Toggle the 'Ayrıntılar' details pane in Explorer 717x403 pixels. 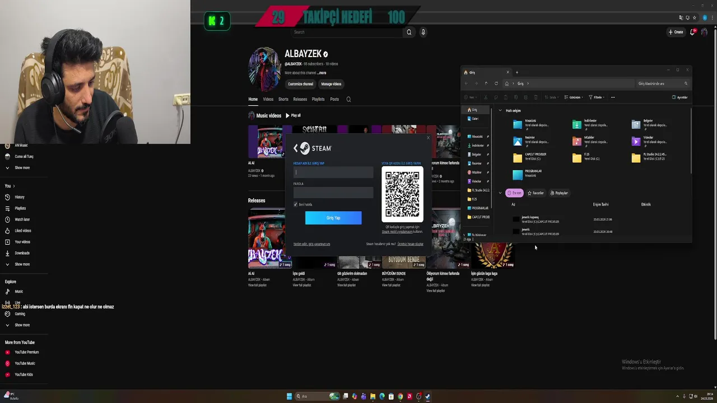tap(680, 97)
